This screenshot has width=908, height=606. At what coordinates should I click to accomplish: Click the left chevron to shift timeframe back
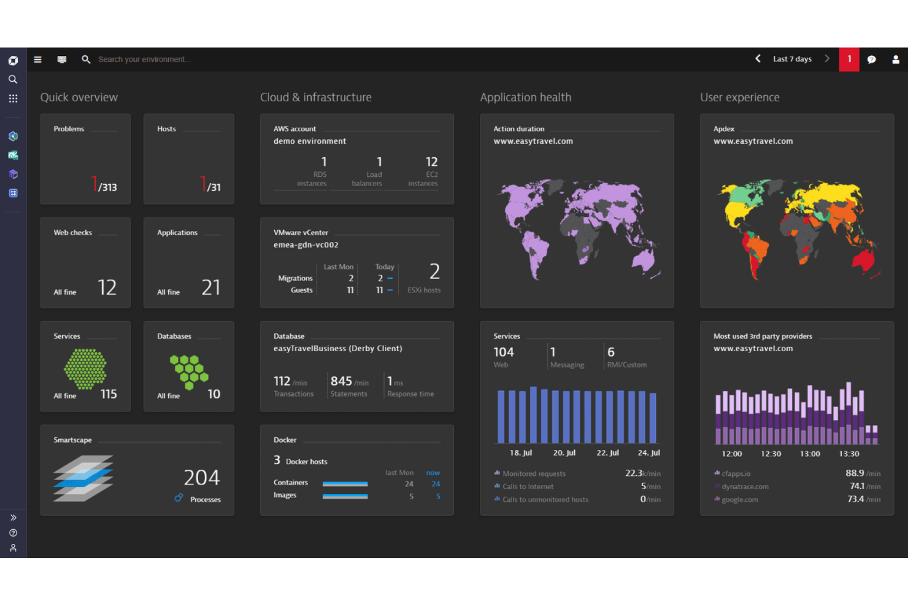tap(758, 59)
